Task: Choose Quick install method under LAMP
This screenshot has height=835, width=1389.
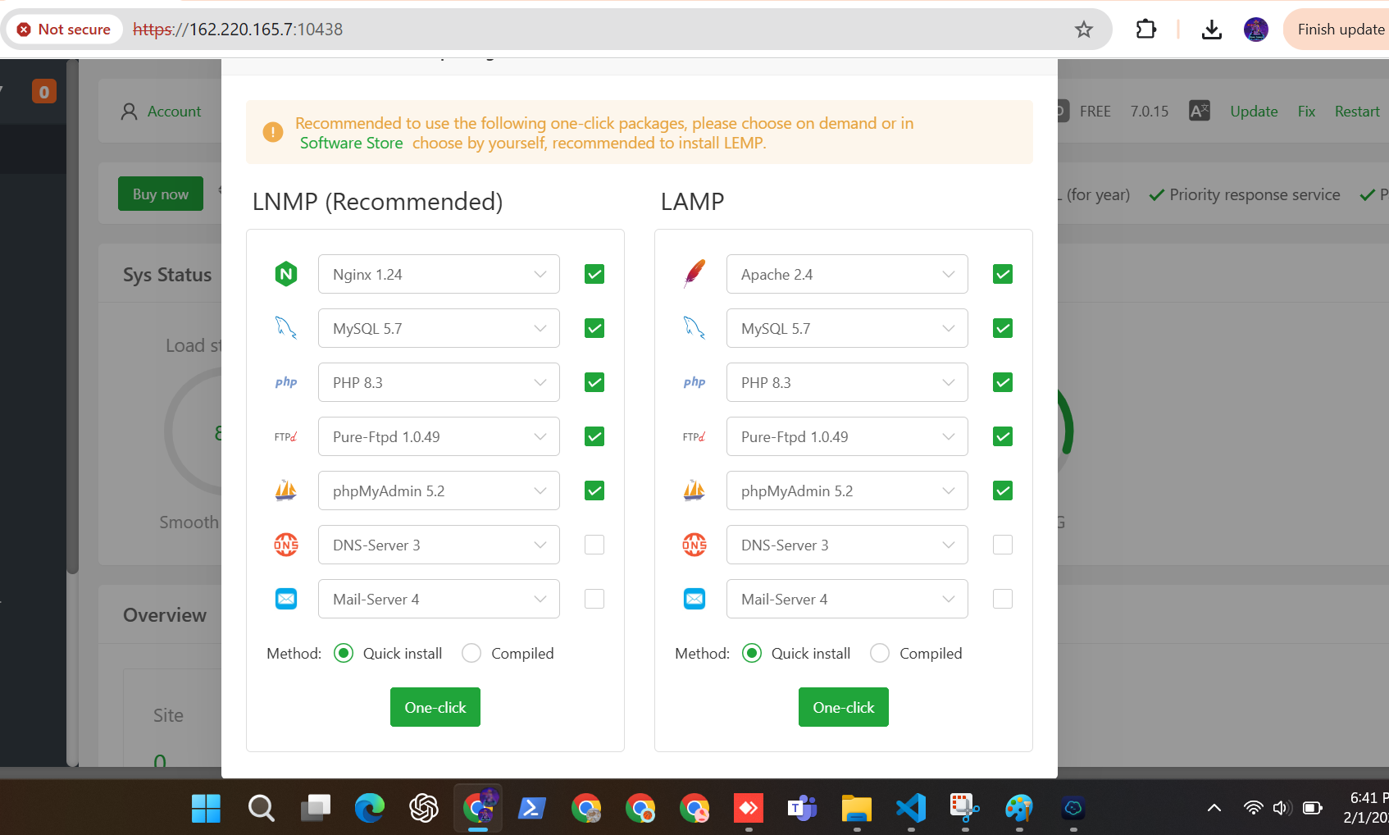Action: (x=752, y=653)
